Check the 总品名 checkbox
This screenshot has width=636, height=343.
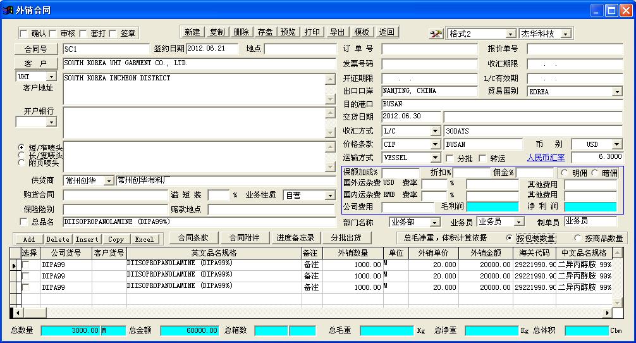[x=23, y=221]
